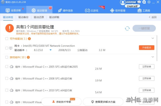
Task: Collapse the 可升级驱动 section chevron
Action: 153,38
